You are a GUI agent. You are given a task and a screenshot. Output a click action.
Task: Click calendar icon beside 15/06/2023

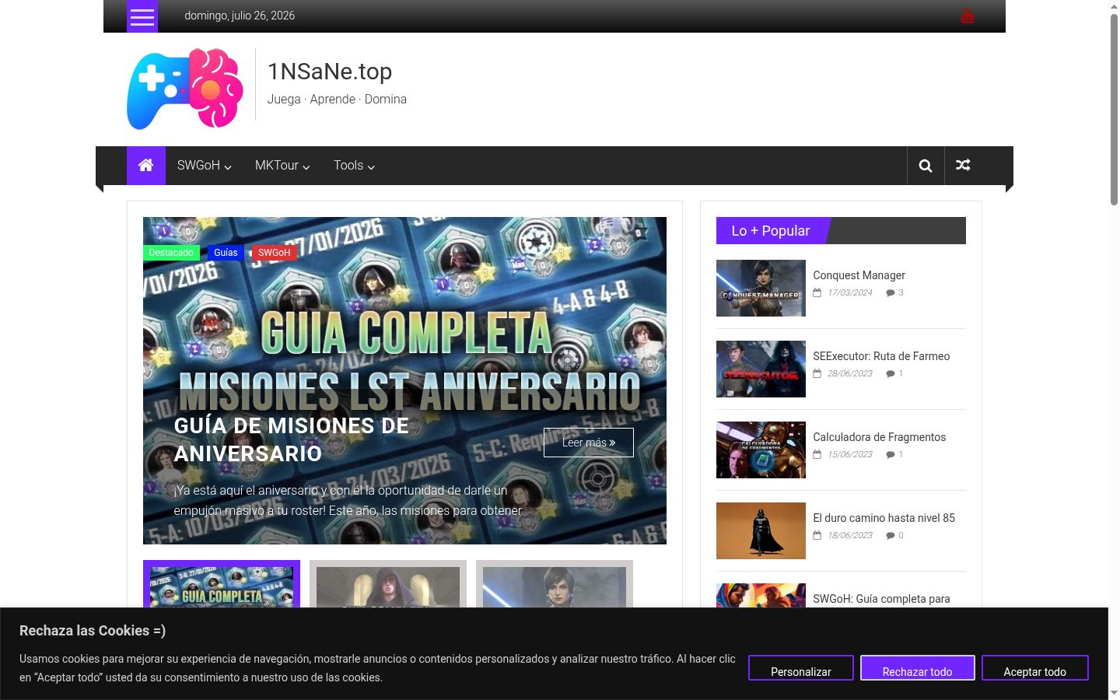click(817, 455)
